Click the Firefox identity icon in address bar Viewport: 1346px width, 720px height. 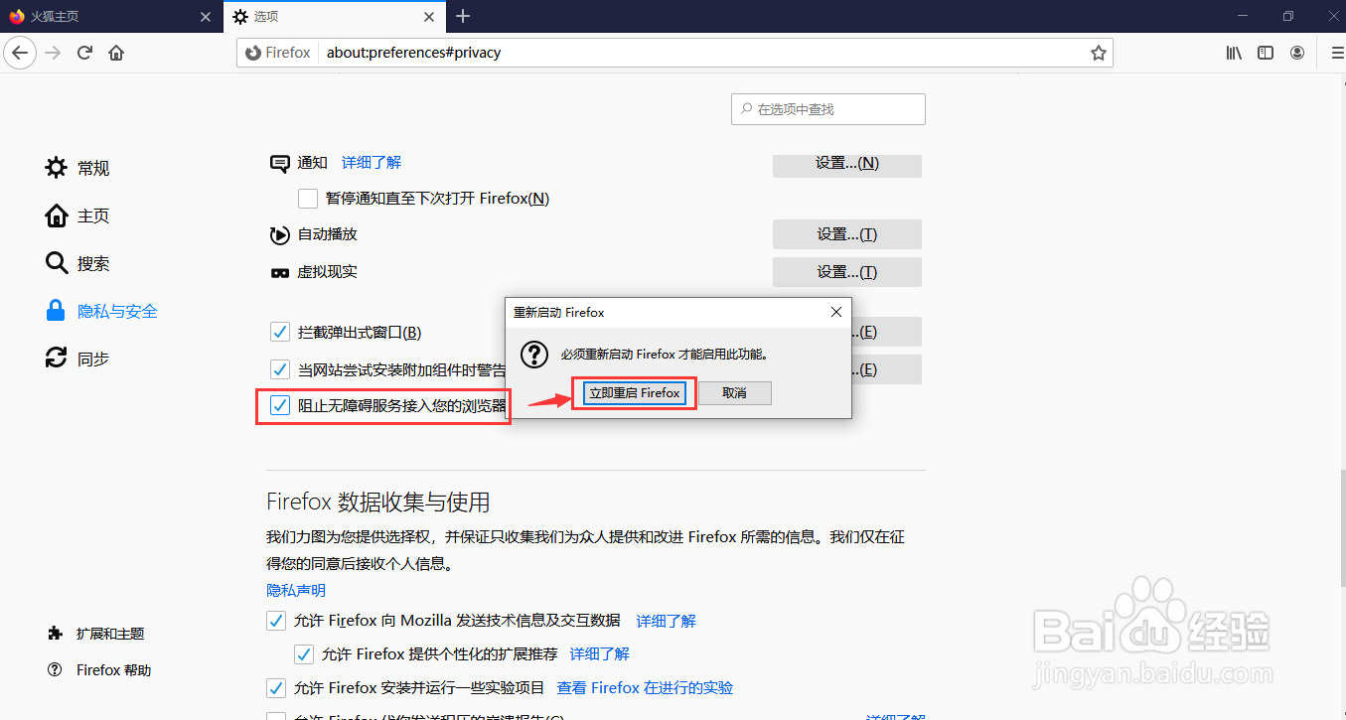pyautogui.click(x=278, y=53)
